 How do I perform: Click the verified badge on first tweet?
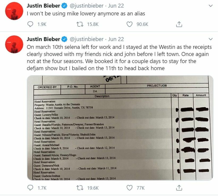64,6
